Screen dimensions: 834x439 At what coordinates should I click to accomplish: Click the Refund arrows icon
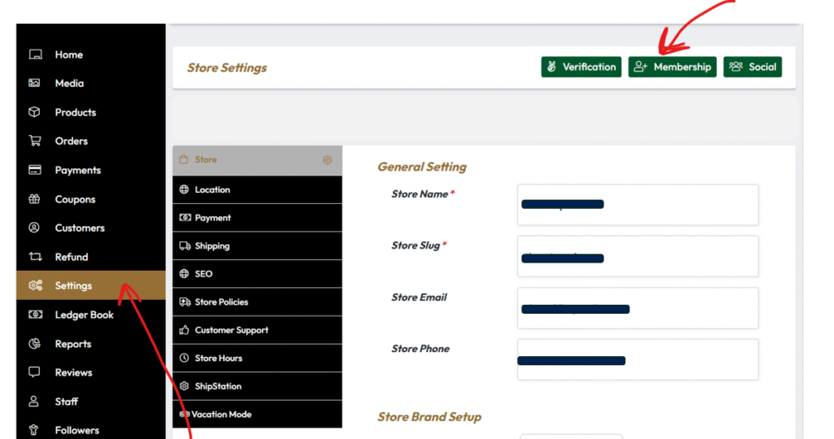[x=35, y=257]
